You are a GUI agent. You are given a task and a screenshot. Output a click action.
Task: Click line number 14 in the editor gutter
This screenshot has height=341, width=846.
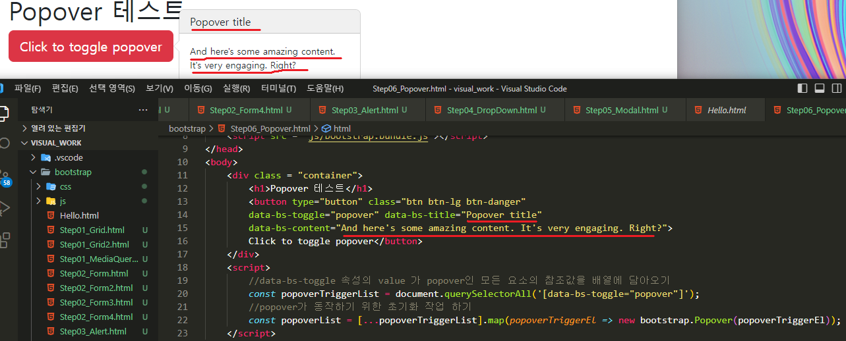click(x=183, y=215)
